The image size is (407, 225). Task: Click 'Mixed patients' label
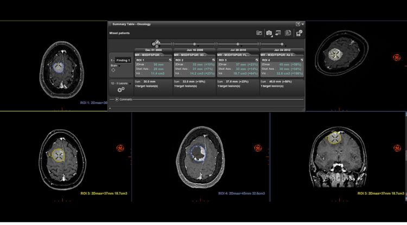tap(119, 33)
